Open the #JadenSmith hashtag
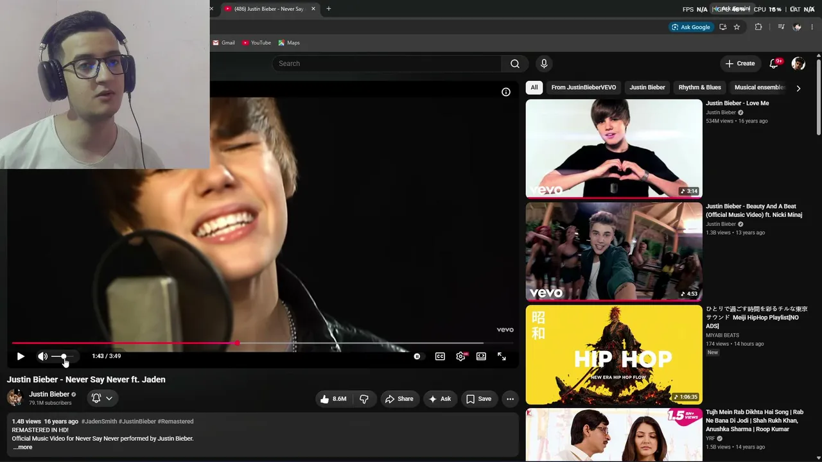Viewport: 822px width, 462px height. pyautogui.click(x=99, y=422)
